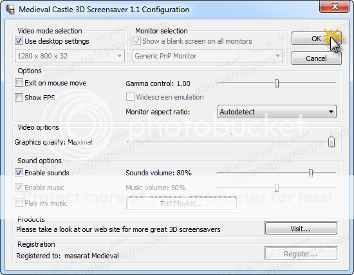Tick the Play my music checkbox

(x=19, y=203)
